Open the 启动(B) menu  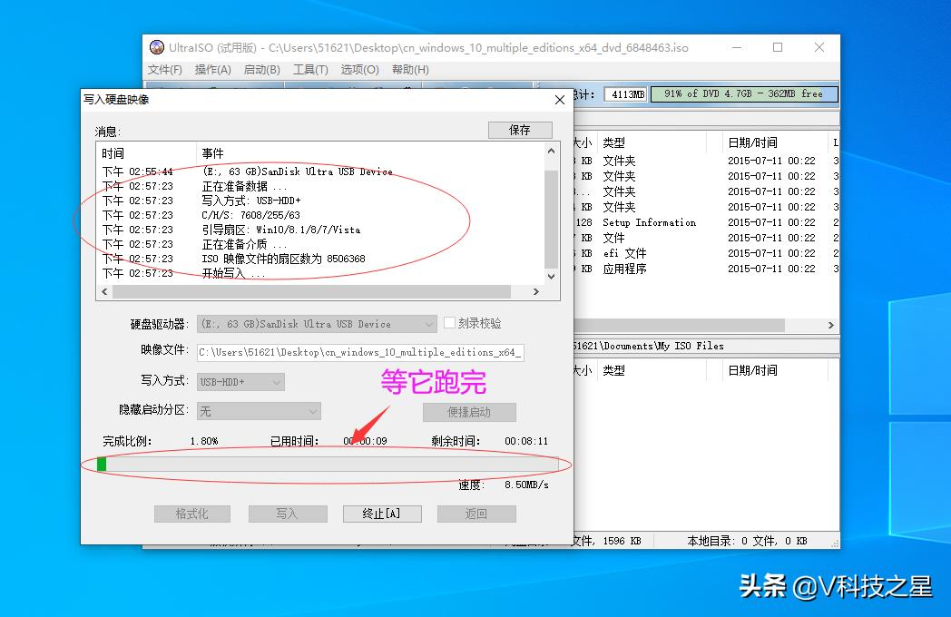click(x=260, y=69)
